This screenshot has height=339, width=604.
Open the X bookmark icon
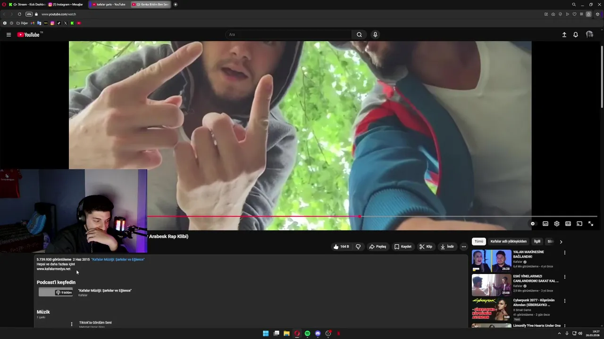pyautogui.click(x=66, y=23)
